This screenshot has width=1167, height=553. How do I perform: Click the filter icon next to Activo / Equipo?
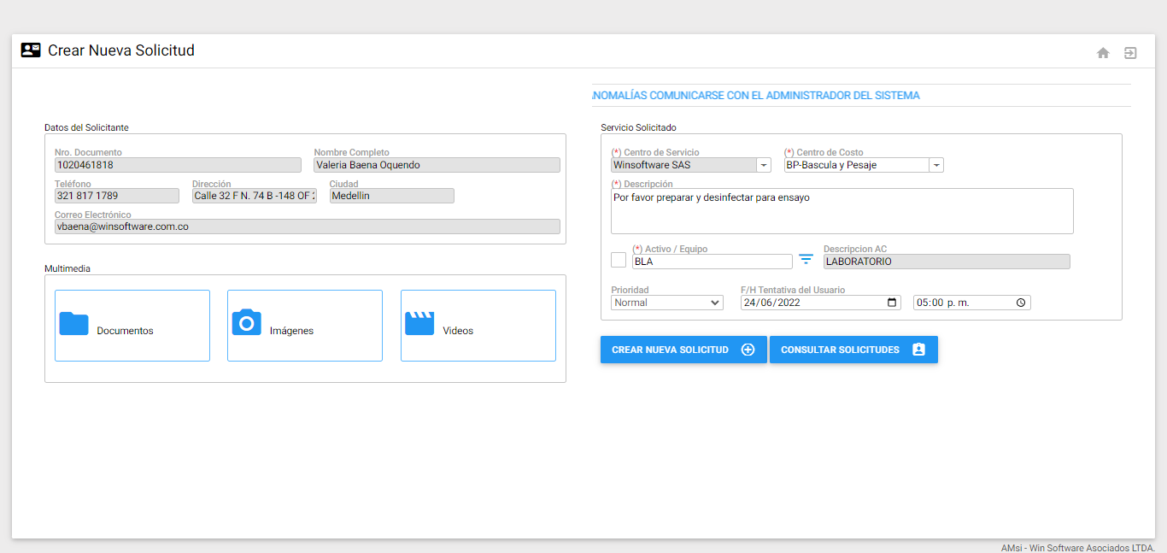point(806,260)
